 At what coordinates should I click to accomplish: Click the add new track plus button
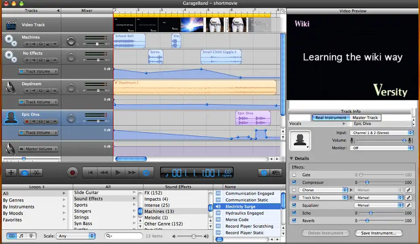[x=11, y=173]
